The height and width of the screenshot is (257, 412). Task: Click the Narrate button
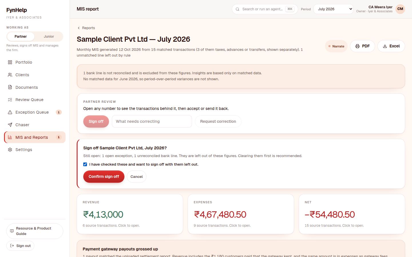pyautogui.click(x=336, y=46)
